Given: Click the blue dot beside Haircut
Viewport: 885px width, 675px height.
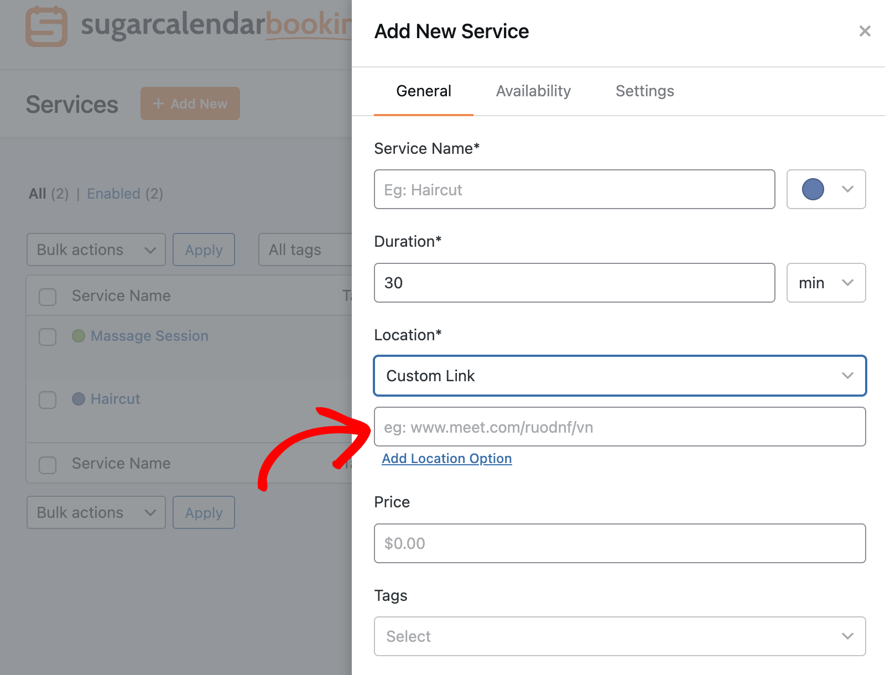Looking at the screenshot, I should (x=79, y=399).
